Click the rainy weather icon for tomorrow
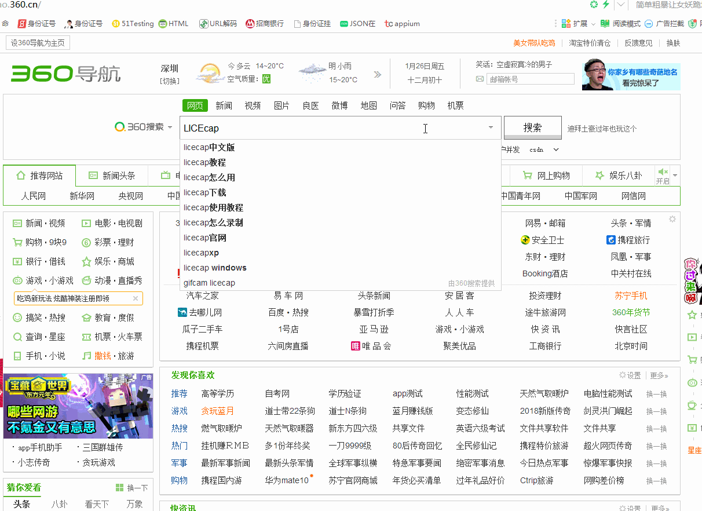 [x=312, y=73]
